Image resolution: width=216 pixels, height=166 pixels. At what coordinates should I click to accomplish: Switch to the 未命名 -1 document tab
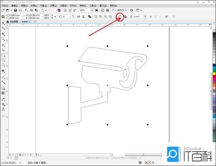click(26, 22)
